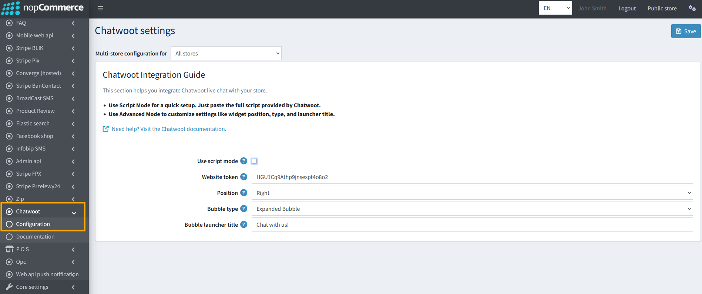
Task: Click the Mobile web api circle icon
Action: [x=9, y=36]
